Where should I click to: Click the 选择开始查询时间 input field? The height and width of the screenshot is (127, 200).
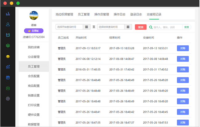point(70,27)
